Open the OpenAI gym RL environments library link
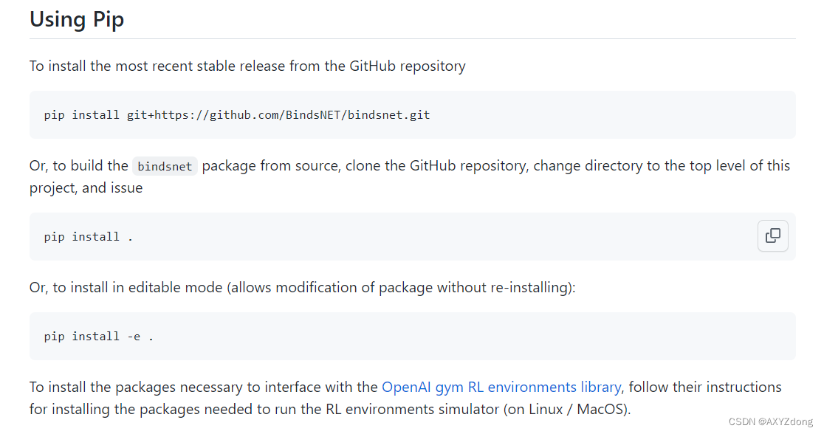This screenshot has width=824, height=434. (x=501, y=387)
